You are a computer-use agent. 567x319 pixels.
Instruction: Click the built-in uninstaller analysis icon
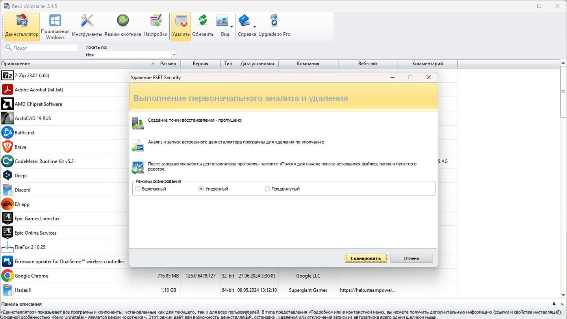coord(138,145)
